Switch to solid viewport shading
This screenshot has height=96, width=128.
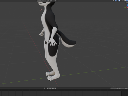126,1
